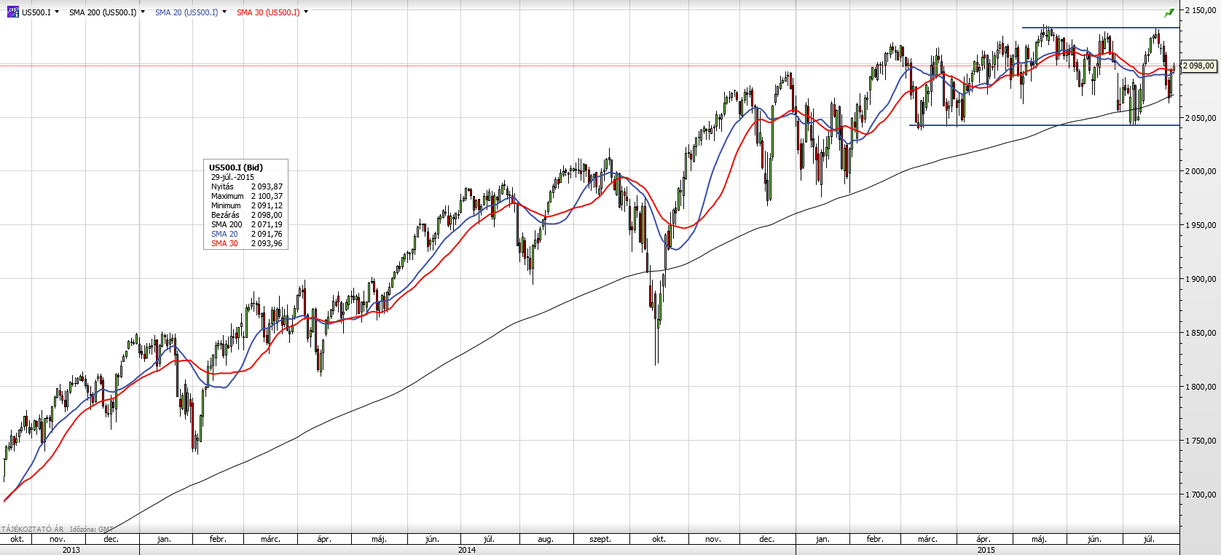The image size is (1221, 555).
Task: Click the 'US500.I (Bid)' info box title
Action: click(236, 168)
